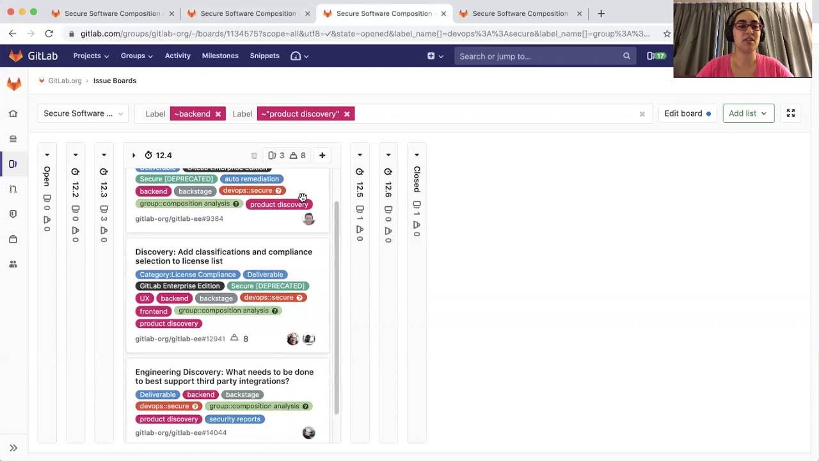Reload the page in browser
The image size is (819, 461).
coord(49,33)
